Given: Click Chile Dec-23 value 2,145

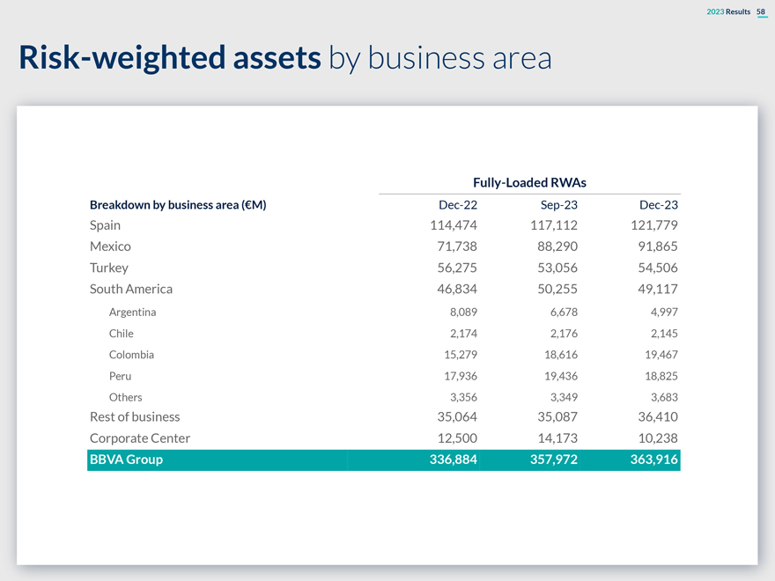Looking at the screenshot, I should click(664, 334).
